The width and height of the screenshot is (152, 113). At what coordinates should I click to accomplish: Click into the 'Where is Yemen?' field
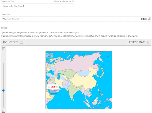(76, 19)
